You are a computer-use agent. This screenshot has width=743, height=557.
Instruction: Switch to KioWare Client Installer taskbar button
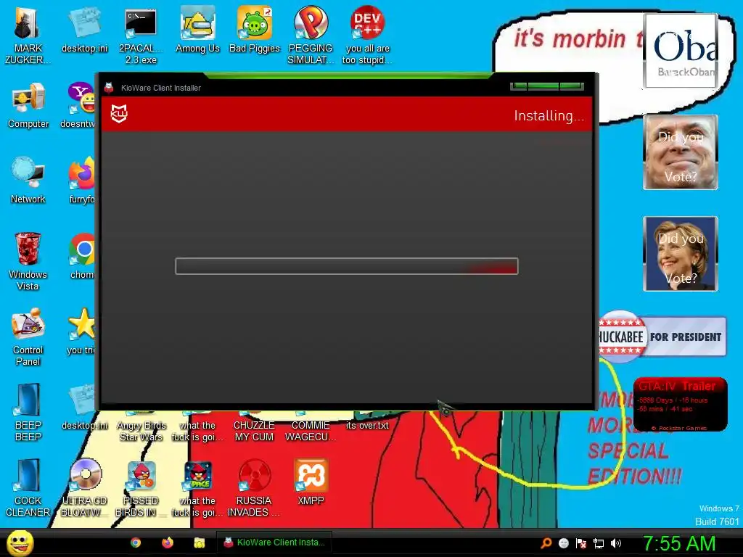(x=274, y=542)
